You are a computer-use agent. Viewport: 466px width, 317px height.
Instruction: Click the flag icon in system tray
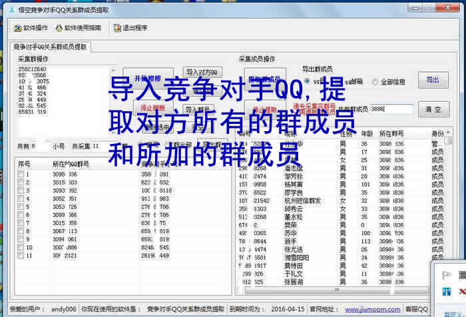coord(445,274)
